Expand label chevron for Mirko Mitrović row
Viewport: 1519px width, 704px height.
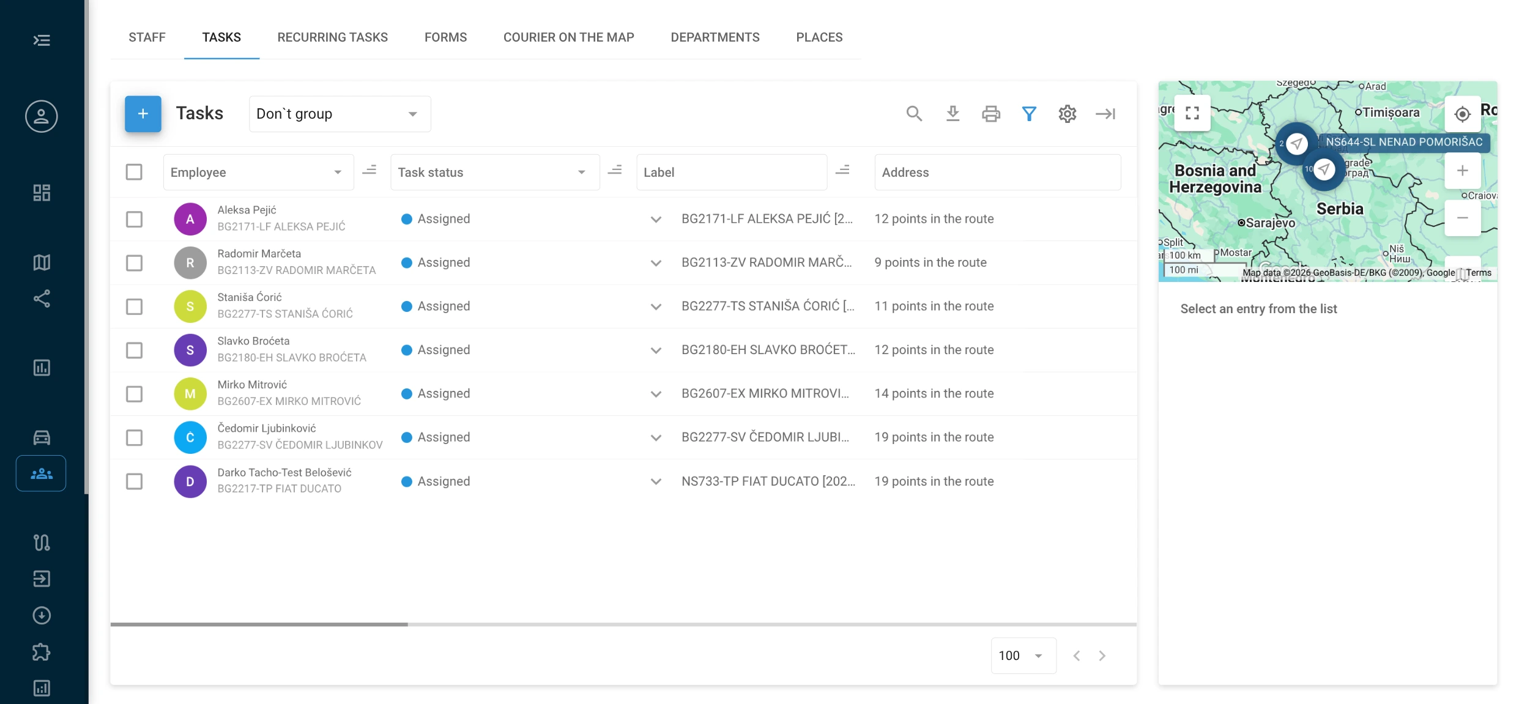tap(656, 394)
